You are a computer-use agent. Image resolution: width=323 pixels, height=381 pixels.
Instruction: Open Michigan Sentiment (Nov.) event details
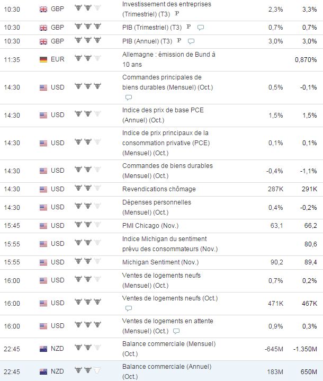[x=160, y=262]
